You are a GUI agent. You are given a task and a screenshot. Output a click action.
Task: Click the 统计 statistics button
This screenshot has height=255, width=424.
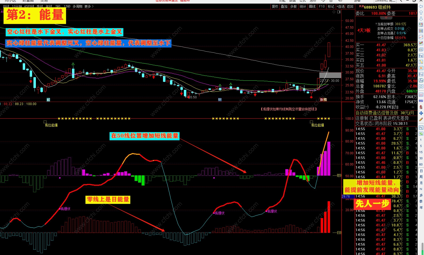point(303,6)
